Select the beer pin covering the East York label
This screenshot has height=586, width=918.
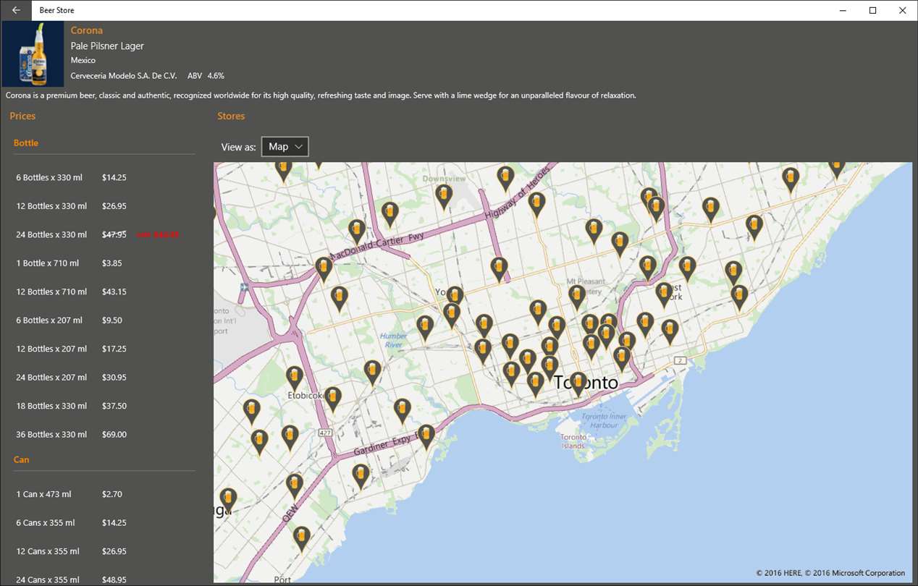tap(664, 294)
